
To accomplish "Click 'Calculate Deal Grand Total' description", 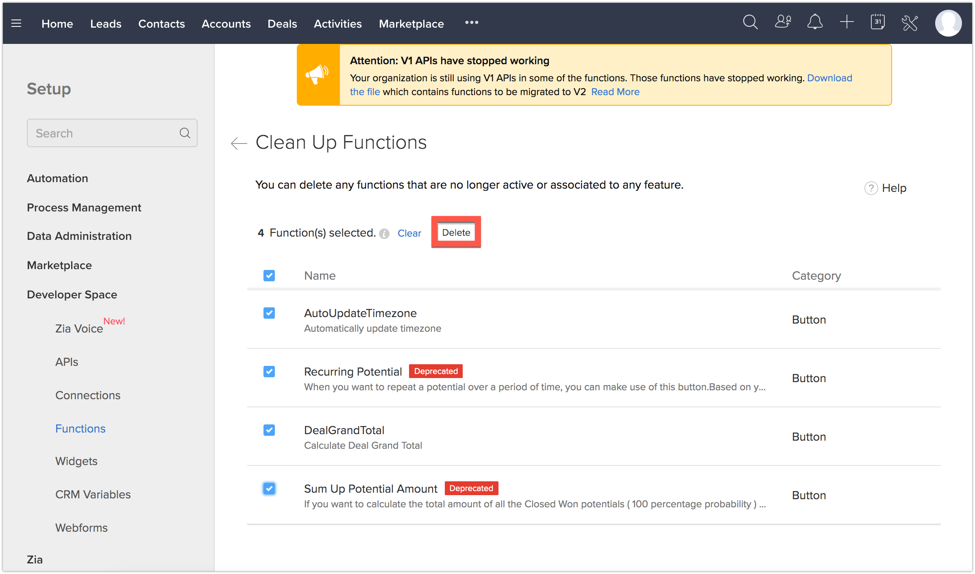I will (x=363, y=446).
